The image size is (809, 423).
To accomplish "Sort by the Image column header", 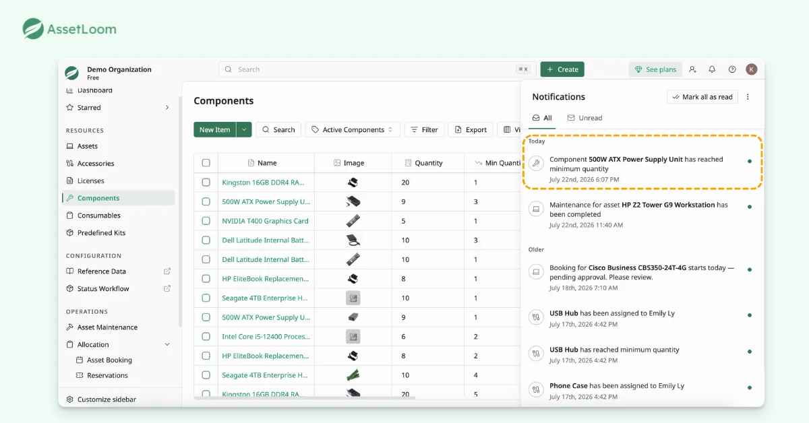I will point(353,163).
